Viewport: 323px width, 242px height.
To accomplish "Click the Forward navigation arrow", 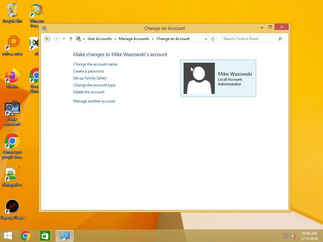I will coord(56,39).
